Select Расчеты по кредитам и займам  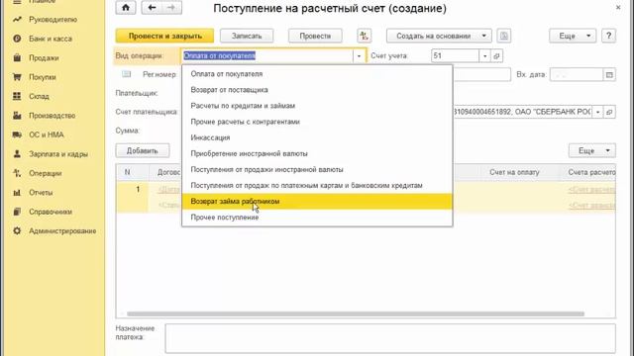point(317,106)
